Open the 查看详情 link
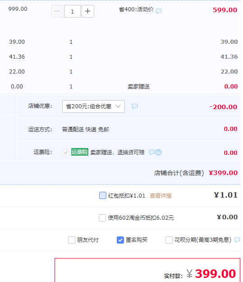Image resolution: width=243 pixels, height=282 pixels. (160, 196)
